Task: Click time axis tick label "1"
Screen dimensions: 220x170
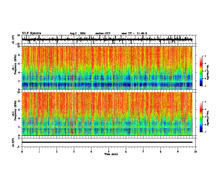Action: (x=39, y=152)
